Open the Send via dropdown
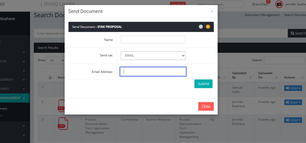This screenshot has height=143, width=306. tap(153, 56)
